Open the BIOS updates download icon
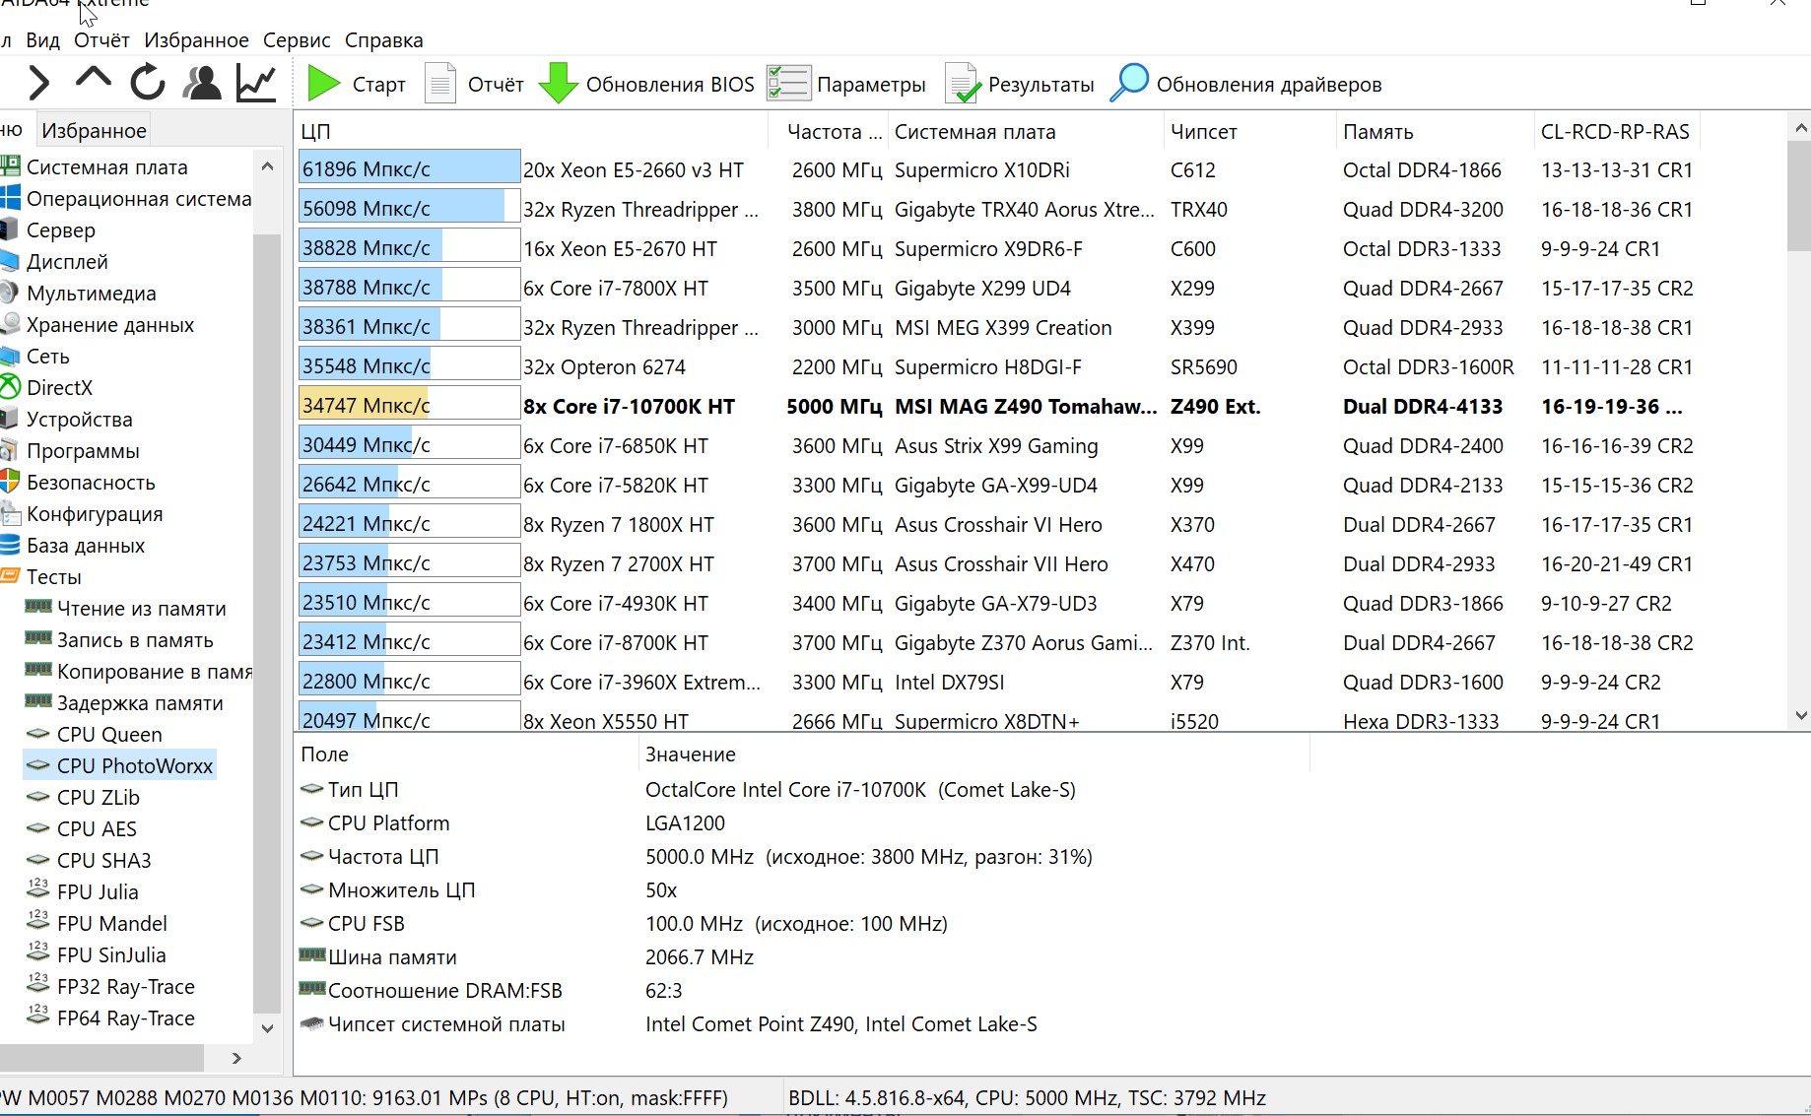Viewport: 1811px width, 1116px height. pyautogui.click(x=558, y=84)
